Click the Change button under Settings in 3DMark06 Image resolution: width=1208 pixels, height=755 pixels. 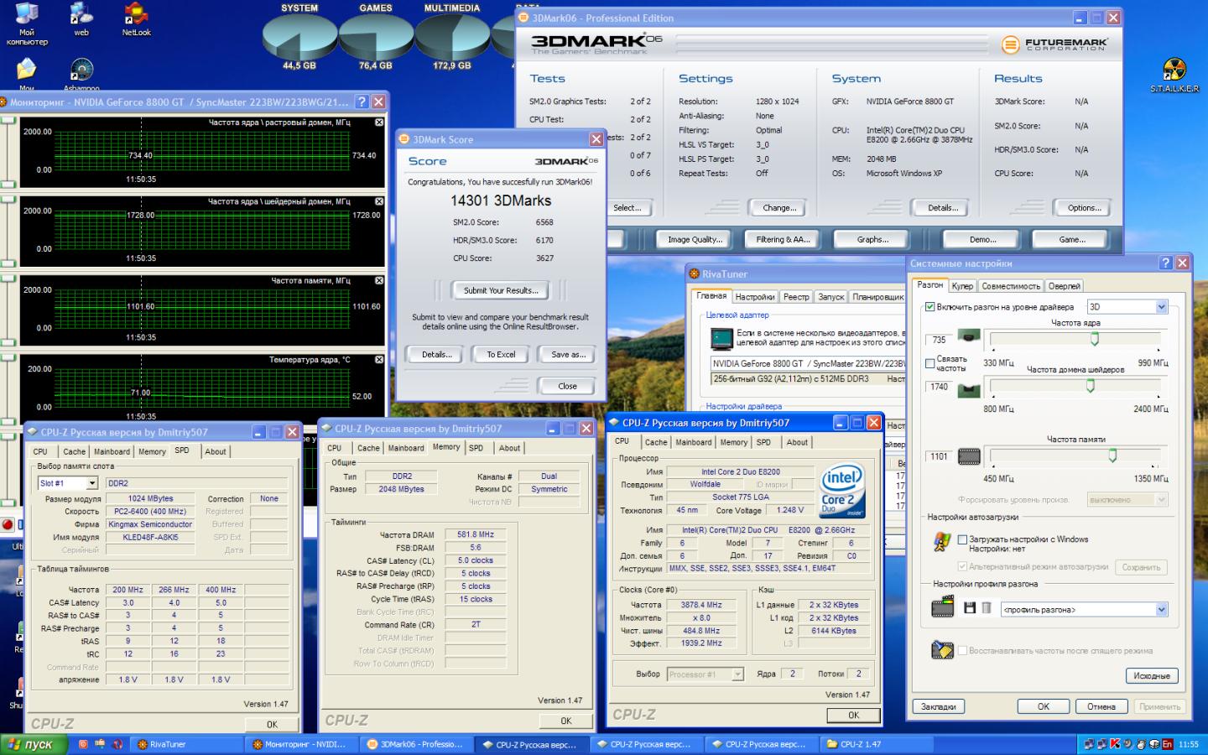point(779,207)
